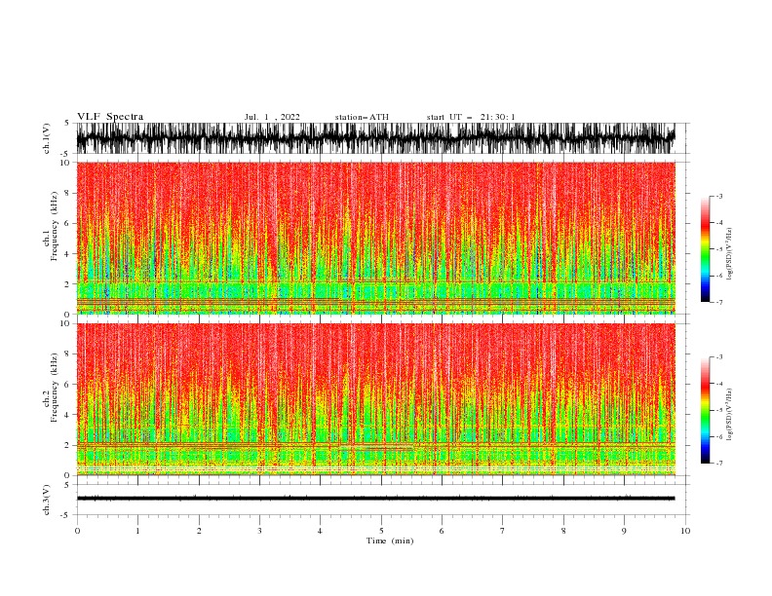Click the "ch.1(V)" waveform axis label
The image size is (772, 596).
(x=47, y=138)
